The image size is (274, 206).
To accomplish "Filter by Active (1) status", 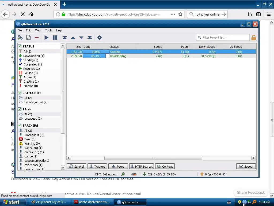I will 30,77.
